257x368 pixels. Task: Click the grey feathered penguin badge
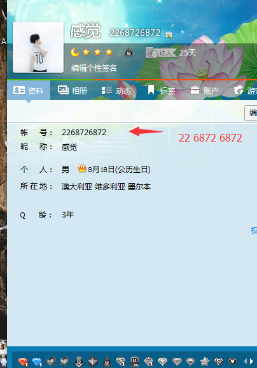(x=79, y=361)
